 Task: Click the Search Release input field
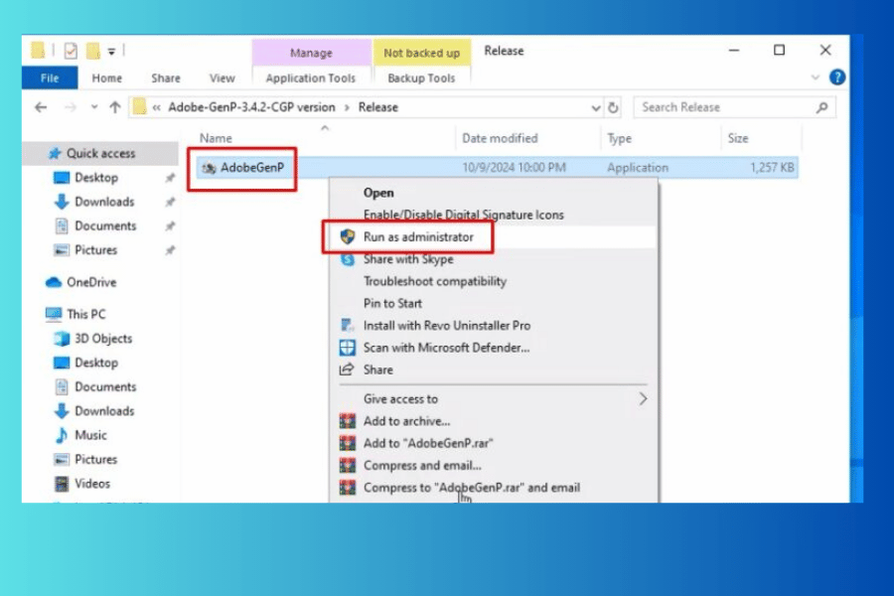725,107
